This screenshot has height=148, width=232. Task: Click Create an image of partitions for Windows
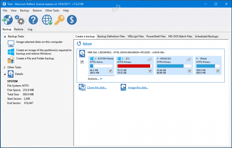(x=44, y=52)
